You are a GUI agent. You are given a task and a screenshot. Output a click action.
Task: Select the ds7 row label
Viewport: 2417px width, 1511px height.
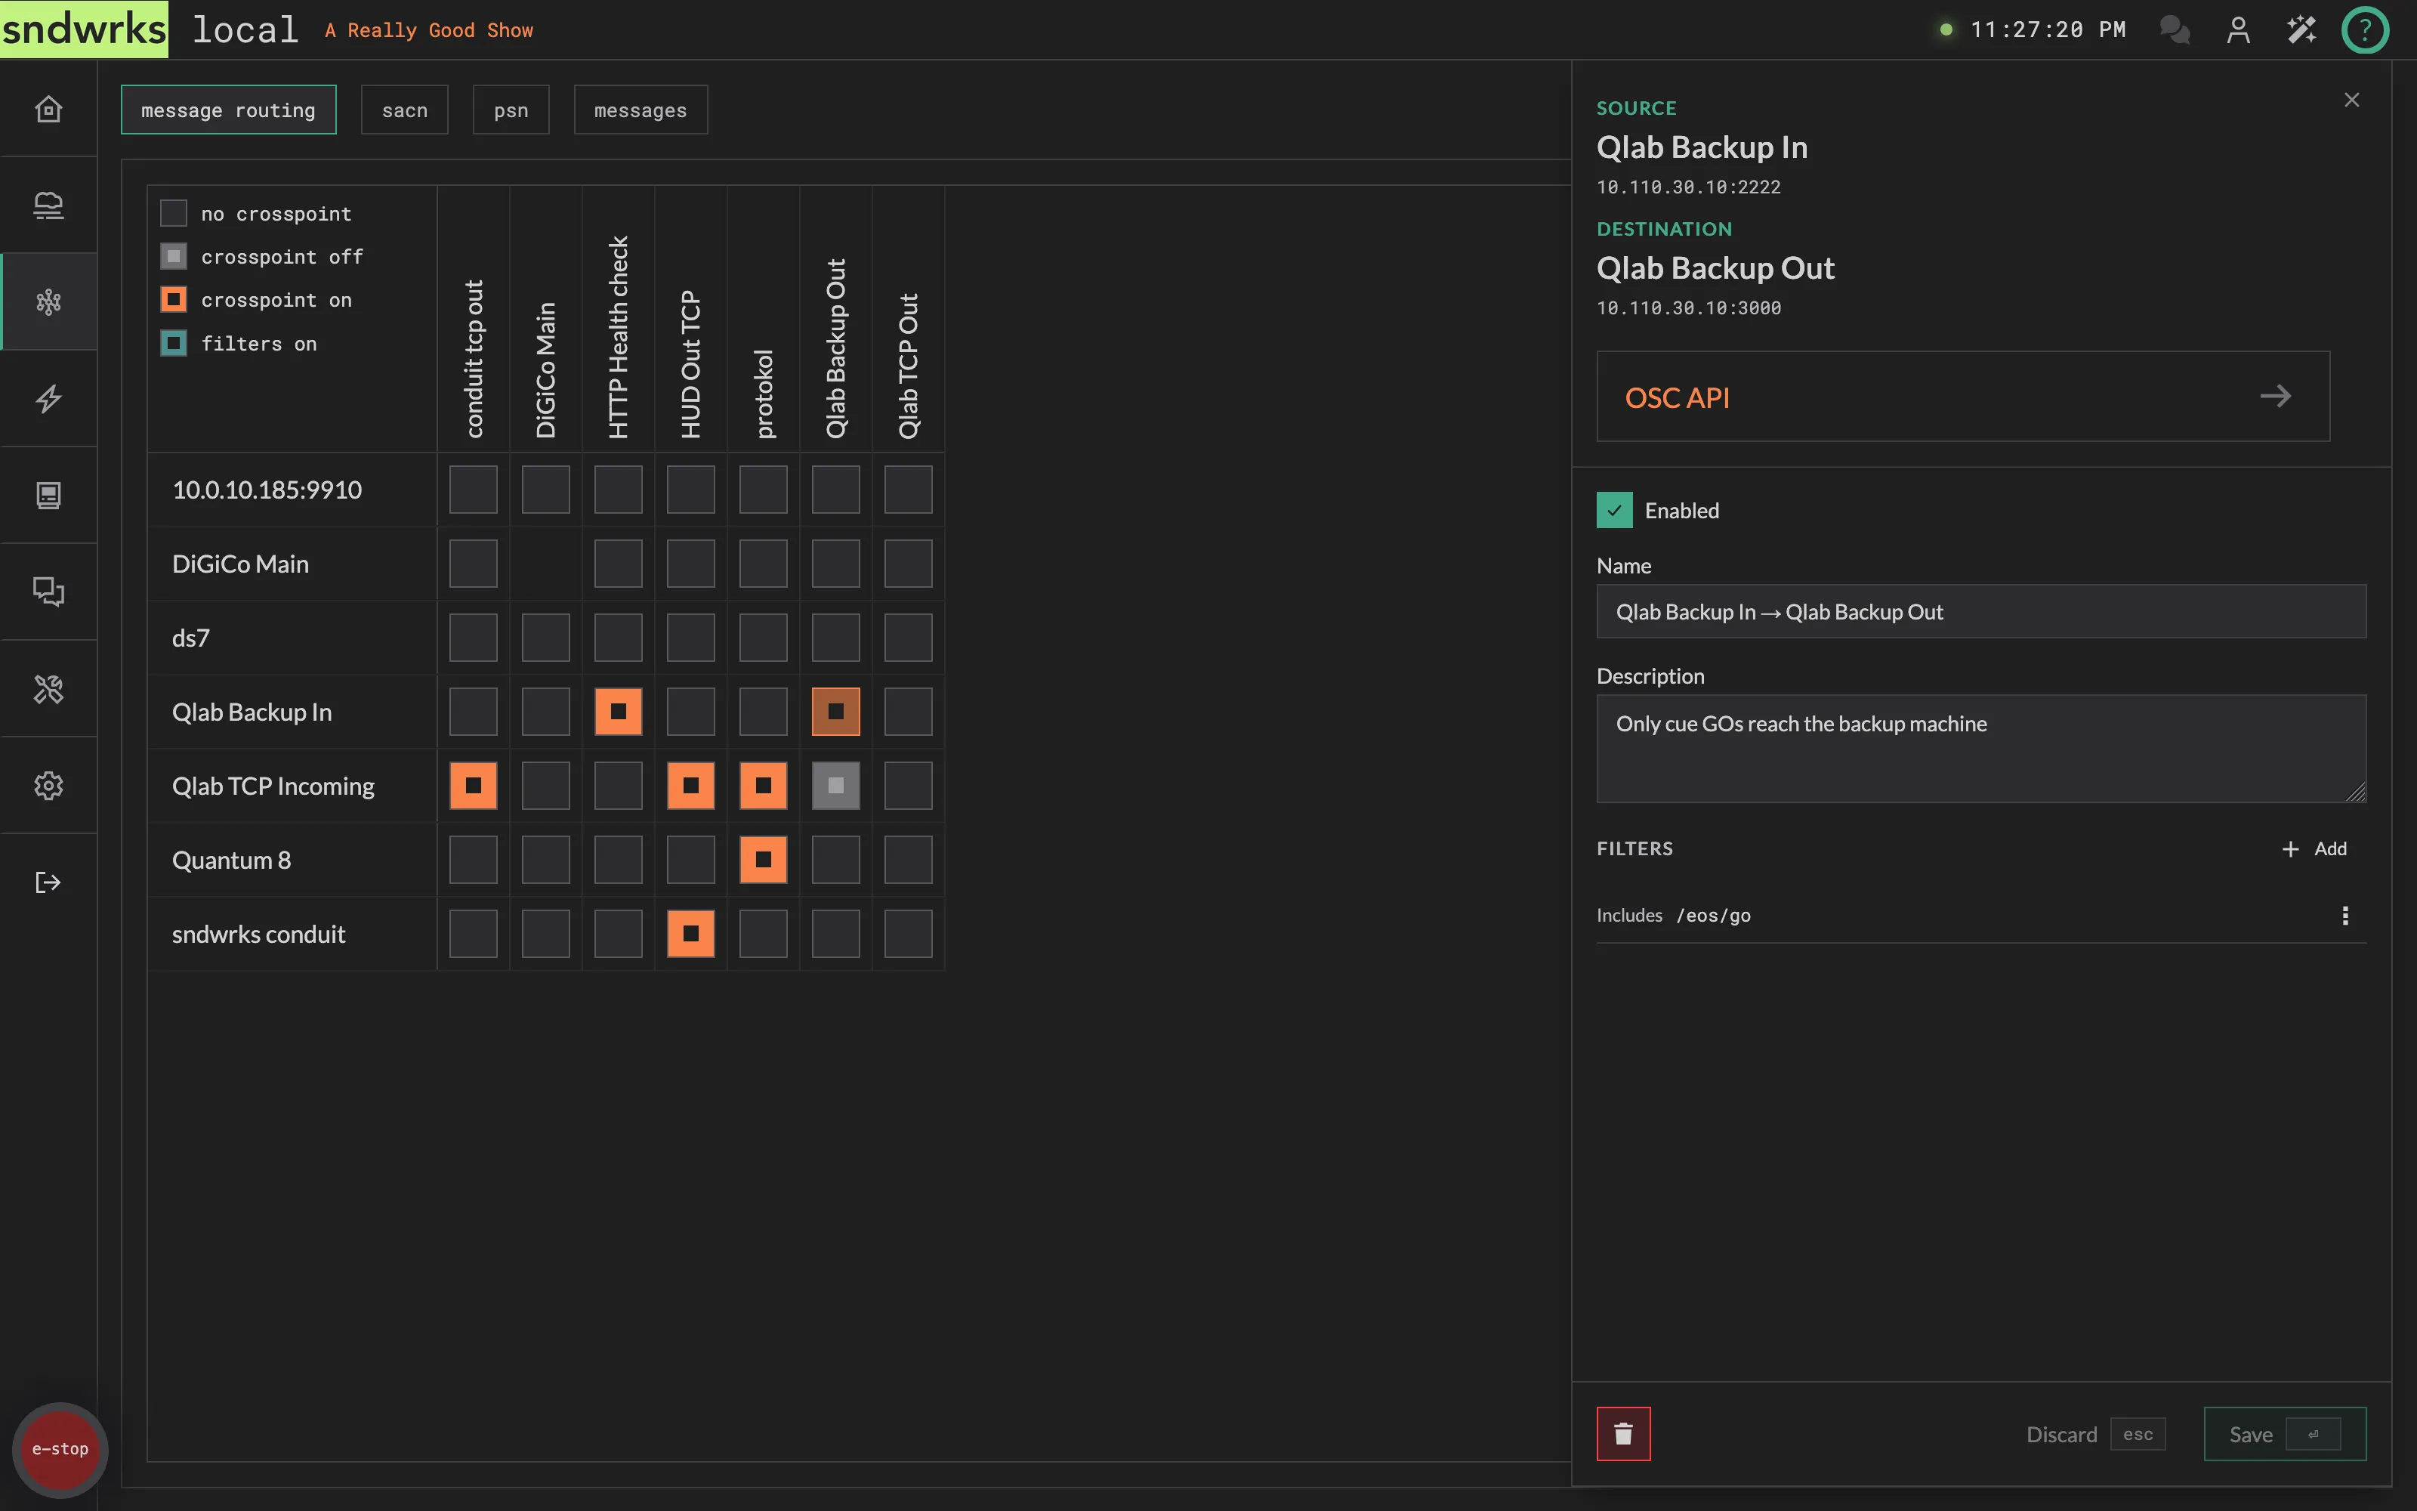191,638
